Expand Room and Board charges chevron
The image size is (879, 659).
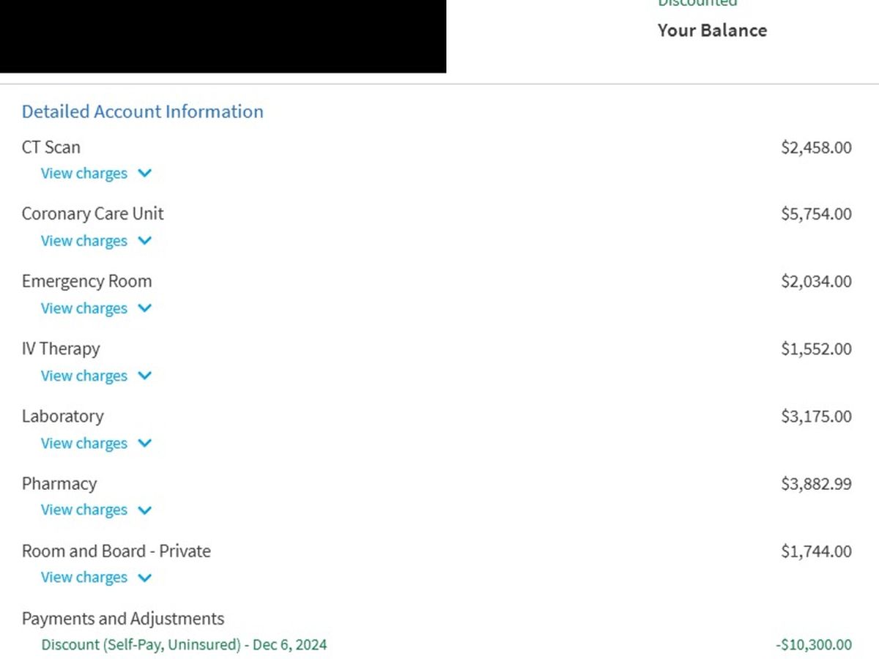pyautogui.click(x=144, y=578)
